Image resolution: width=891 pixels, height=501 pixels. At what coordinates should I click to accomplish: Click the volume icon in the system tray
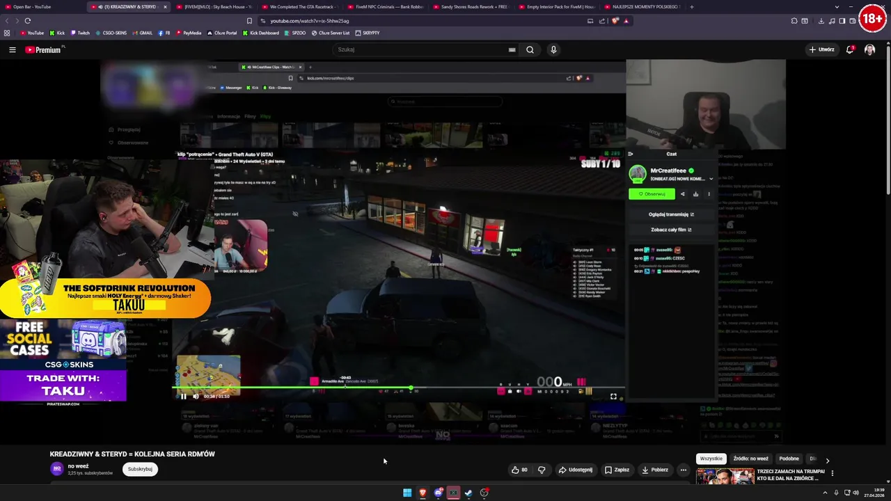pos(855,493)
